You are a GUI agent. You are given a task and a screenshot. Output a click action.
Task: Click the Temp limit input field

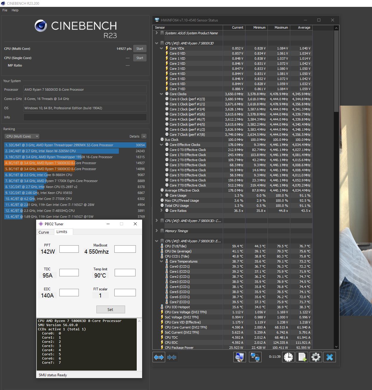[125, 272]
